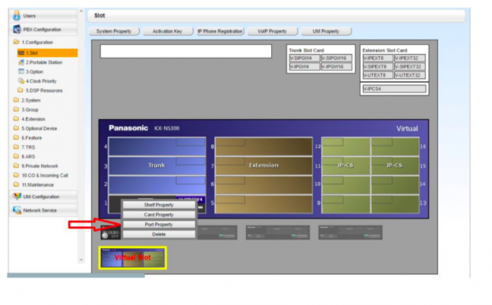Click the System Property button
492x305 pixels.
click(x=114, y=31)
